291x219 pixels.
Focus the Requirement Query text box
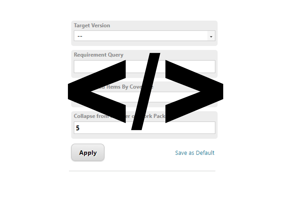[144, 67]
